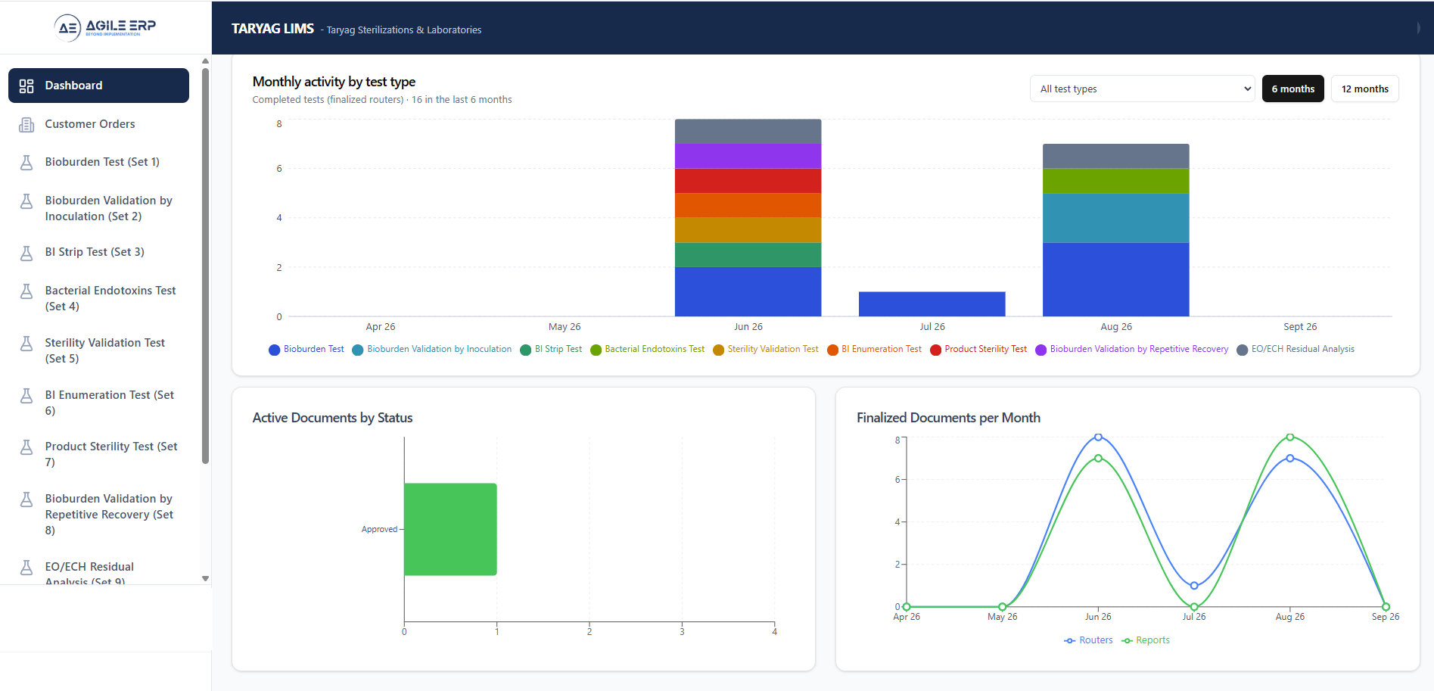
Task: Go to Bioburden Validation by Repetitive Recovery
Action: 98,514
